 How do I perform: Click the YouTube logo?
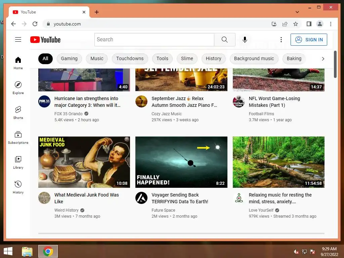coord(45,40)
